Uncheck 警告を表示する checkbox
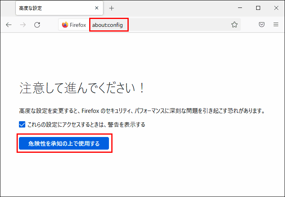285x197 pixels. point(22,124)
